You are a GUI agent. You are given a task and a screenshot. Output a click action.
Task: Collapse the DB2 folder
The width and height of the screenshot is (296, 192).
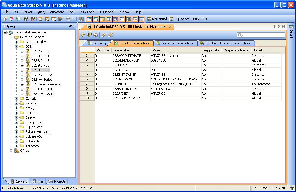[x=17, y=46]
